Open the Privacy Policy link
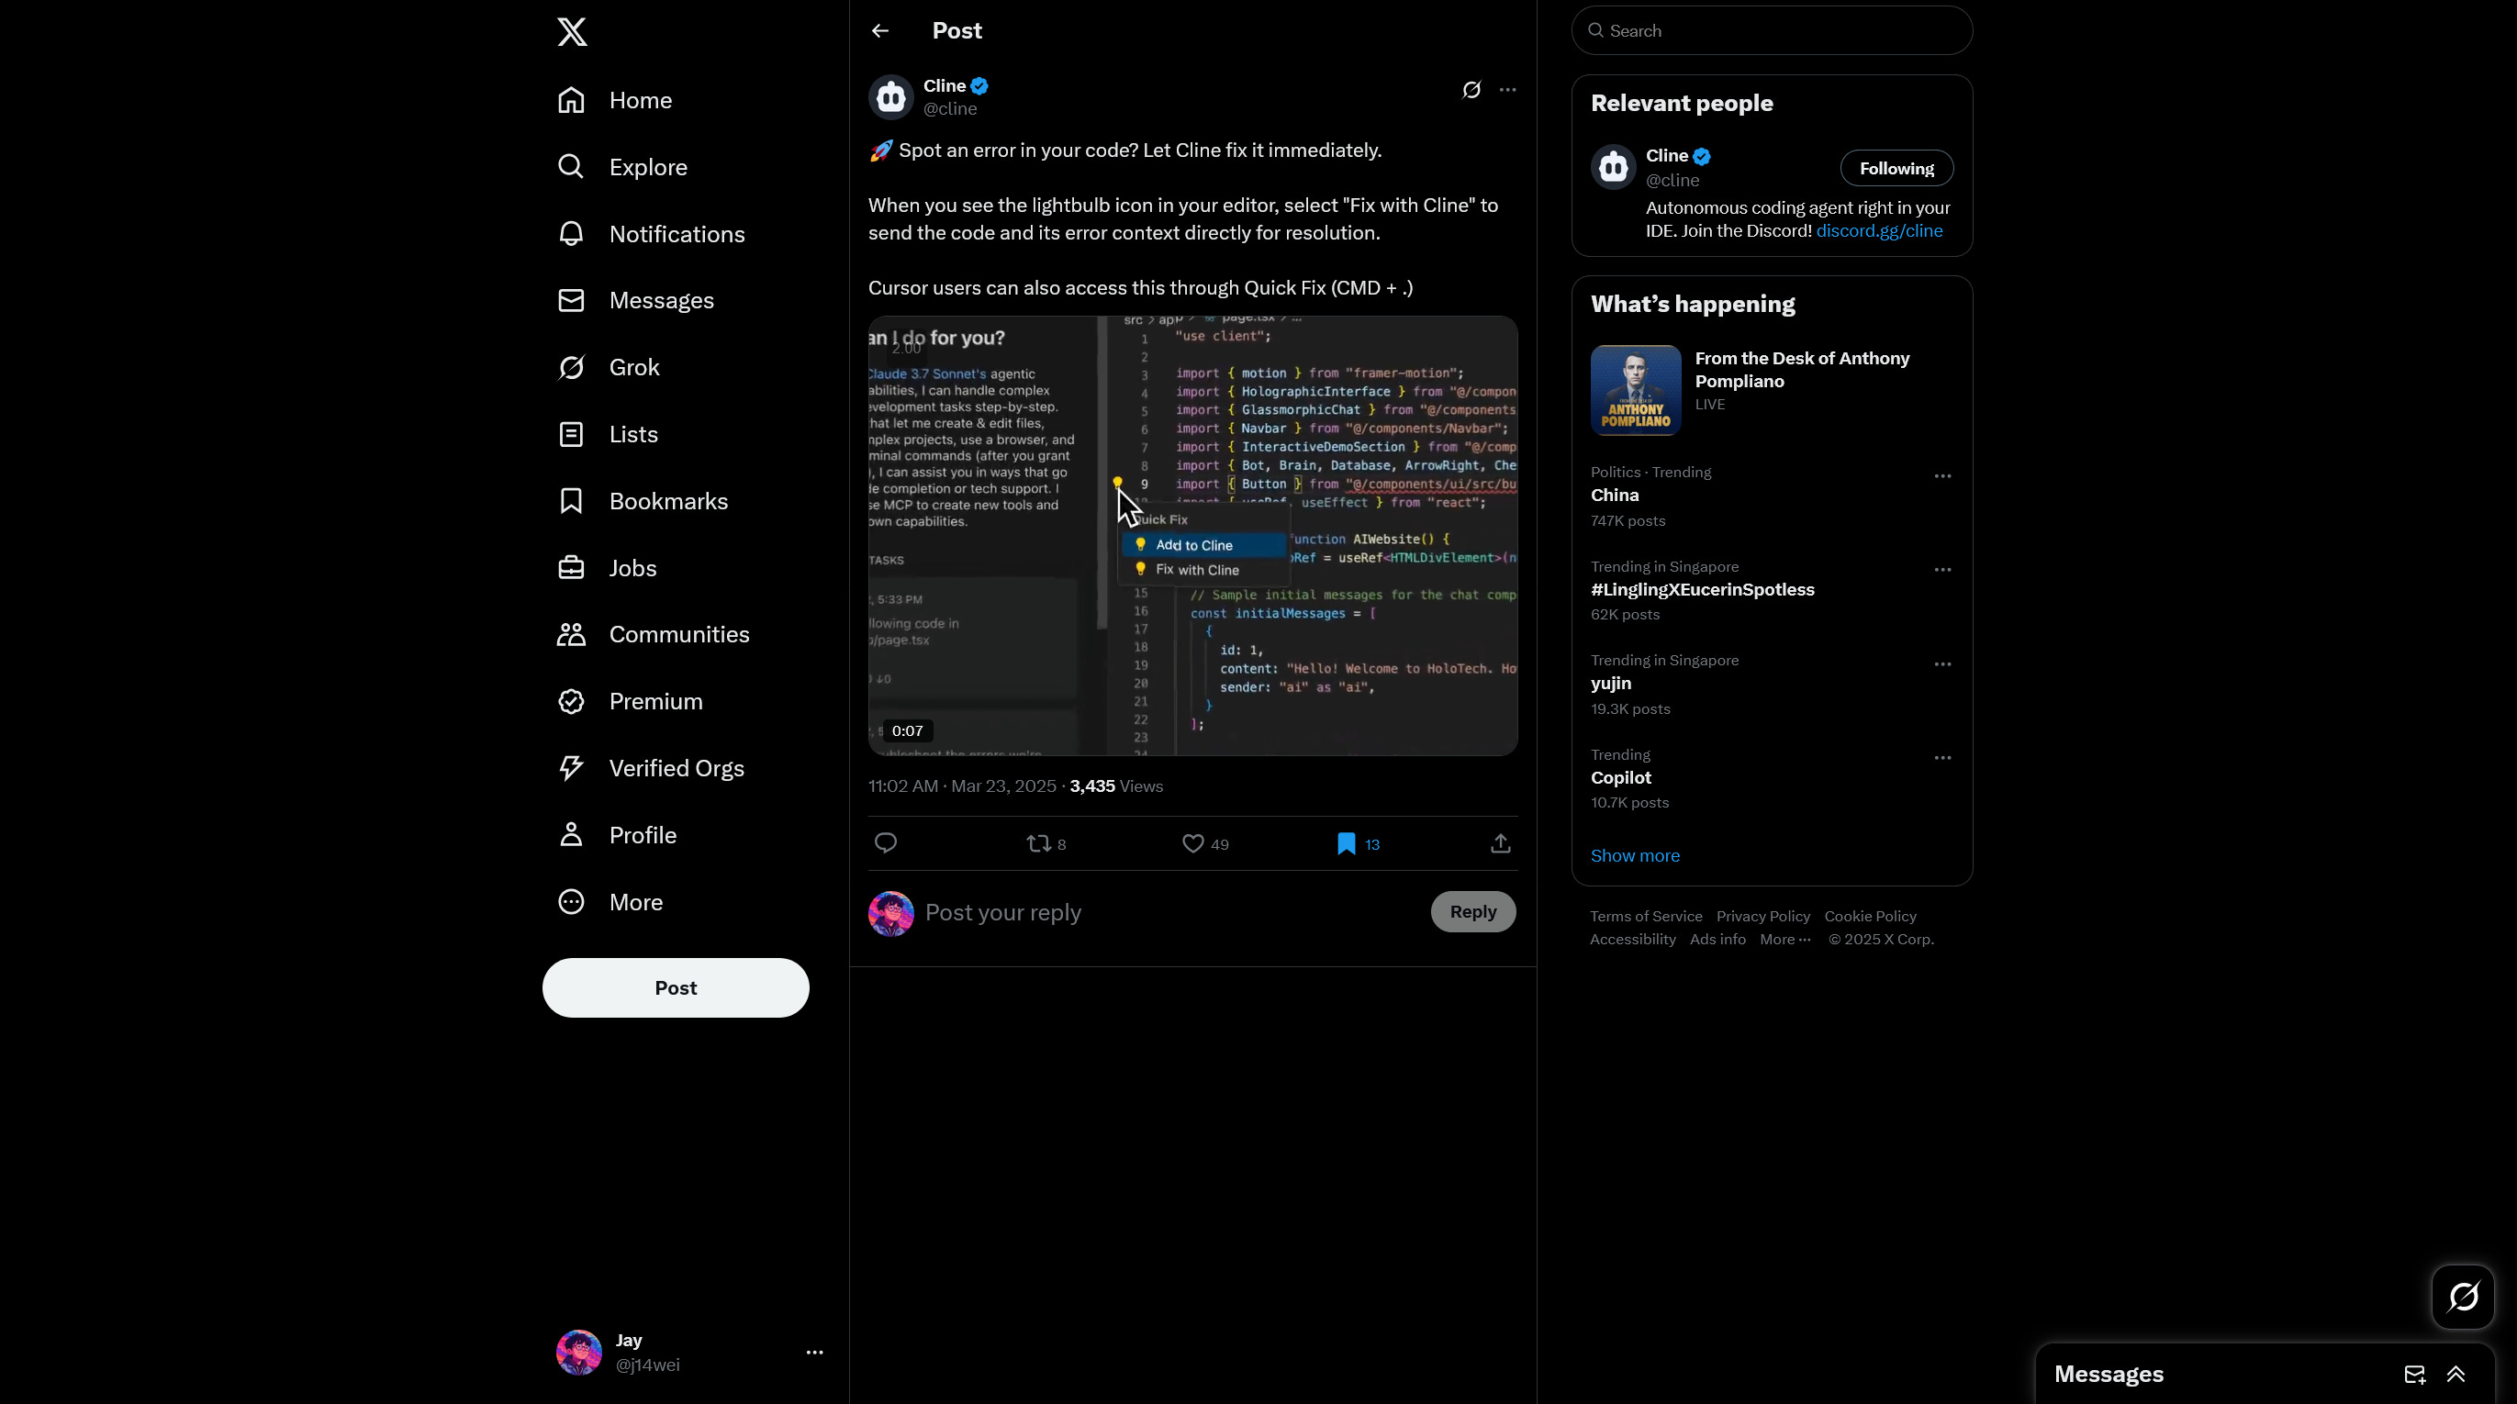Image resolution: width=2517 pixels, height=1404 pixels. point(1762,917)
